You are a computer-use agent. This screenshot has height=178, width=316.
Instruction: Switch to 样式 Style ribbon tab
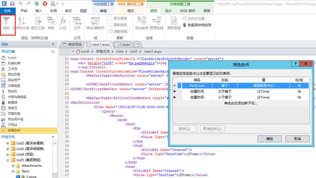click(x=68, y=11)
